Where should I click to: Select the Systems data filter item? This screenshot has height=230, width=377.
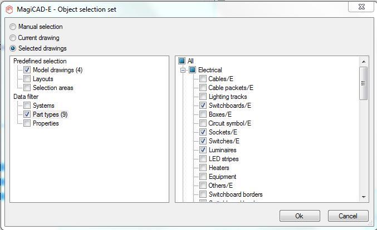tap(43, 106)
